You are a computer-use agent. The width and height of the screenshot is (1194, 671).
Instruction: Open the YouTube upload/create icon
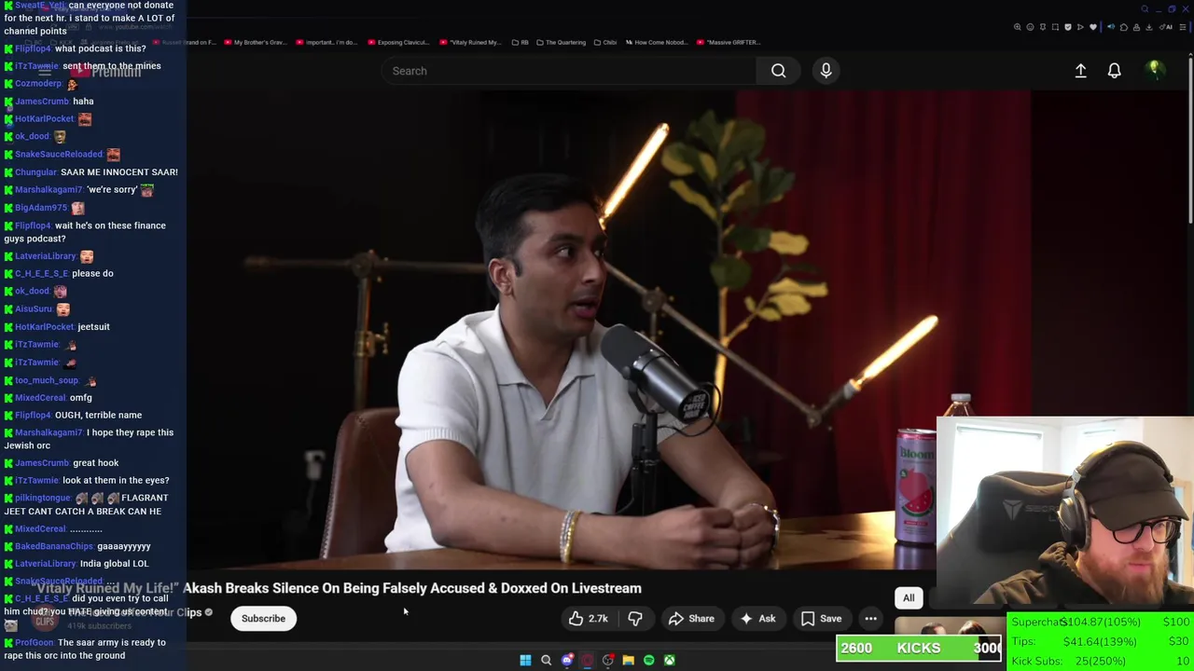[x=1080, y=71]
